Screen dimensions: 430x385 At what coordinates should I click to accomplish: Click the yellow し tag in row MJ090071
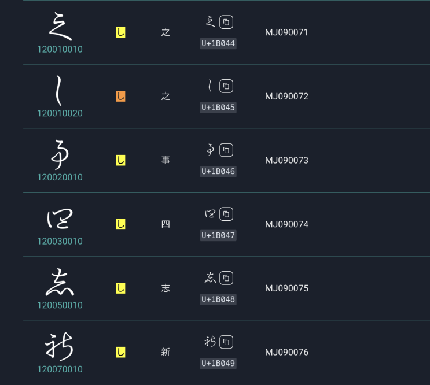tap(120, 32)
